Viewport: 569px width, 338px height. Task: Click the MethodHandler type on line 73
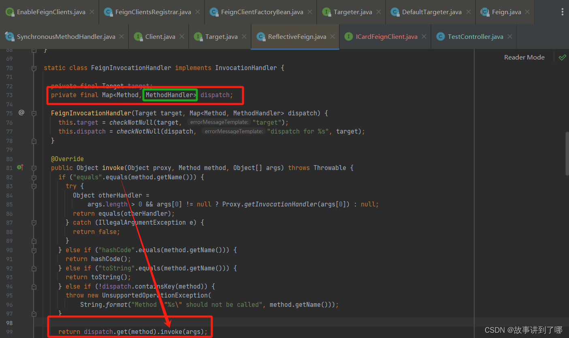[x=169, y=95]
